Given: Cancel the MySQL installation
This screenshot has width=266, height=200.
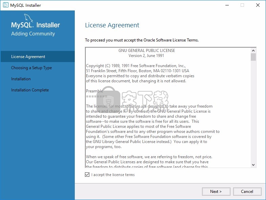Looking at the screenshot, I should pos(247,191).
